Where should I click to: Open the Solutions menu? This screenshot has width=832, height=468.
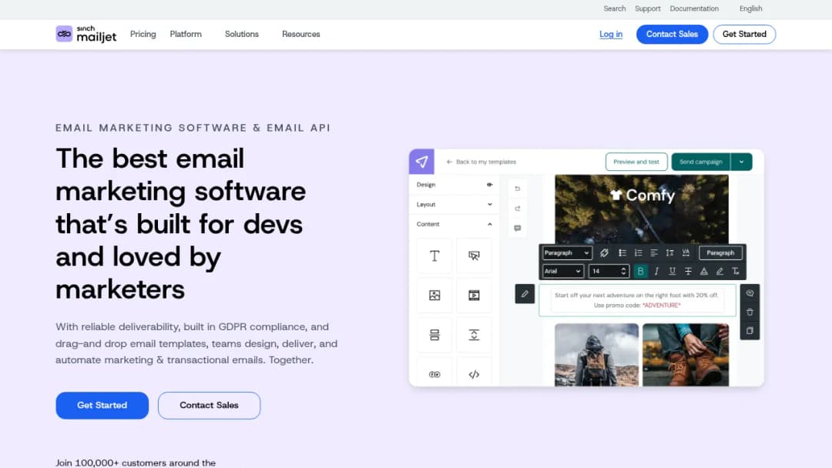[241, 34]
